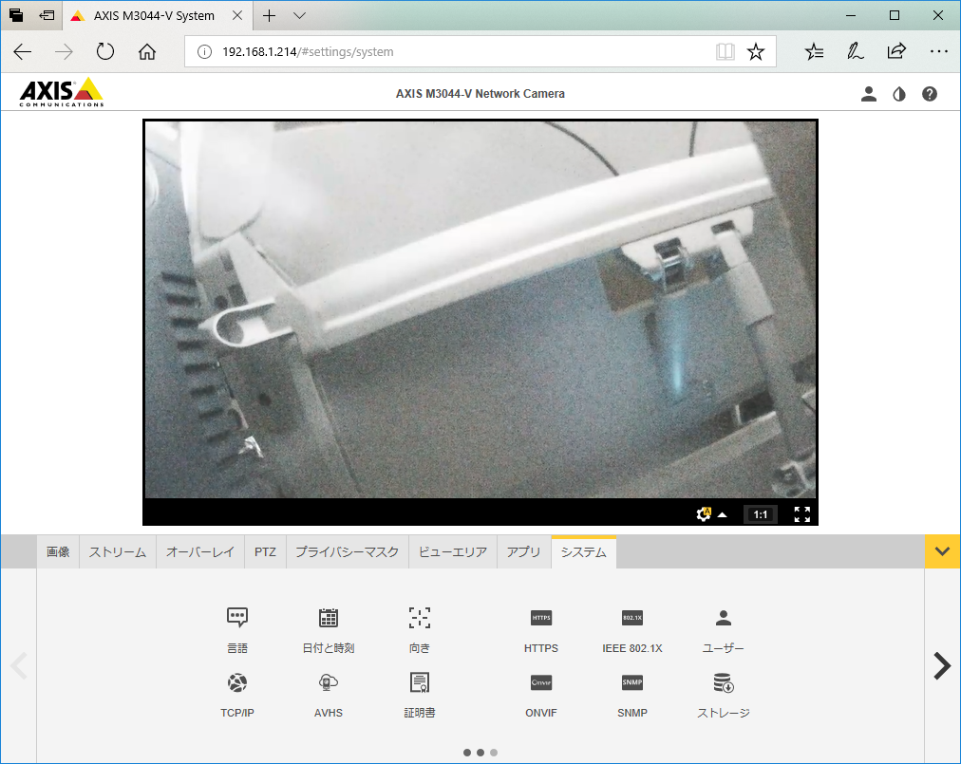Switch to the PTZ tab
The image size is (961, 764).
pyautogui.click(x=265, y=552)
